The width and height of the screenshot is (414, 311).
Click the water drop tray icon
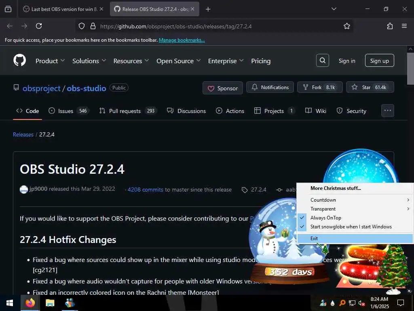click(x=333, y=303)
